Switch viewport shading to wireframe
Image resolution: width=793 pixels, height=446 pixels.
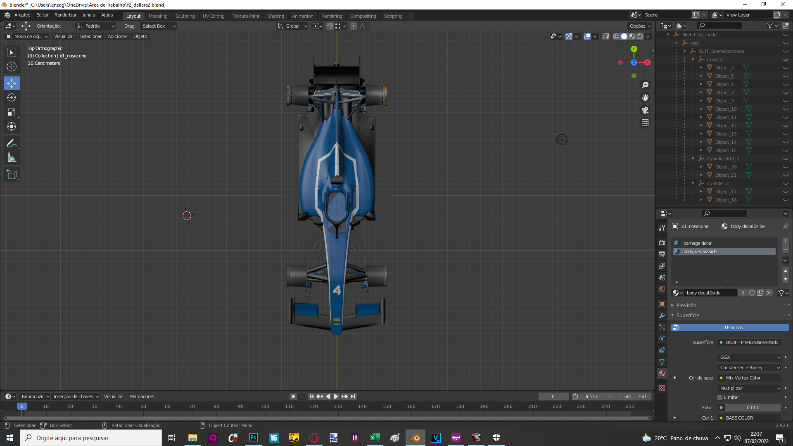pos(616,36)
